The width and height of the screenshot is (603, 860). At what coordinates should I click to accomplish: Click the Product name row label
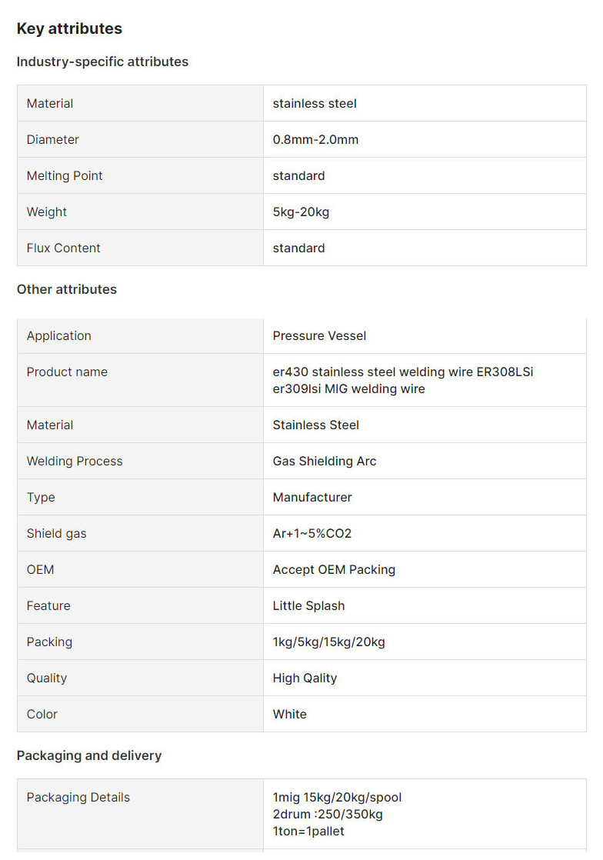pyautogui.click(x=67, y=372)
